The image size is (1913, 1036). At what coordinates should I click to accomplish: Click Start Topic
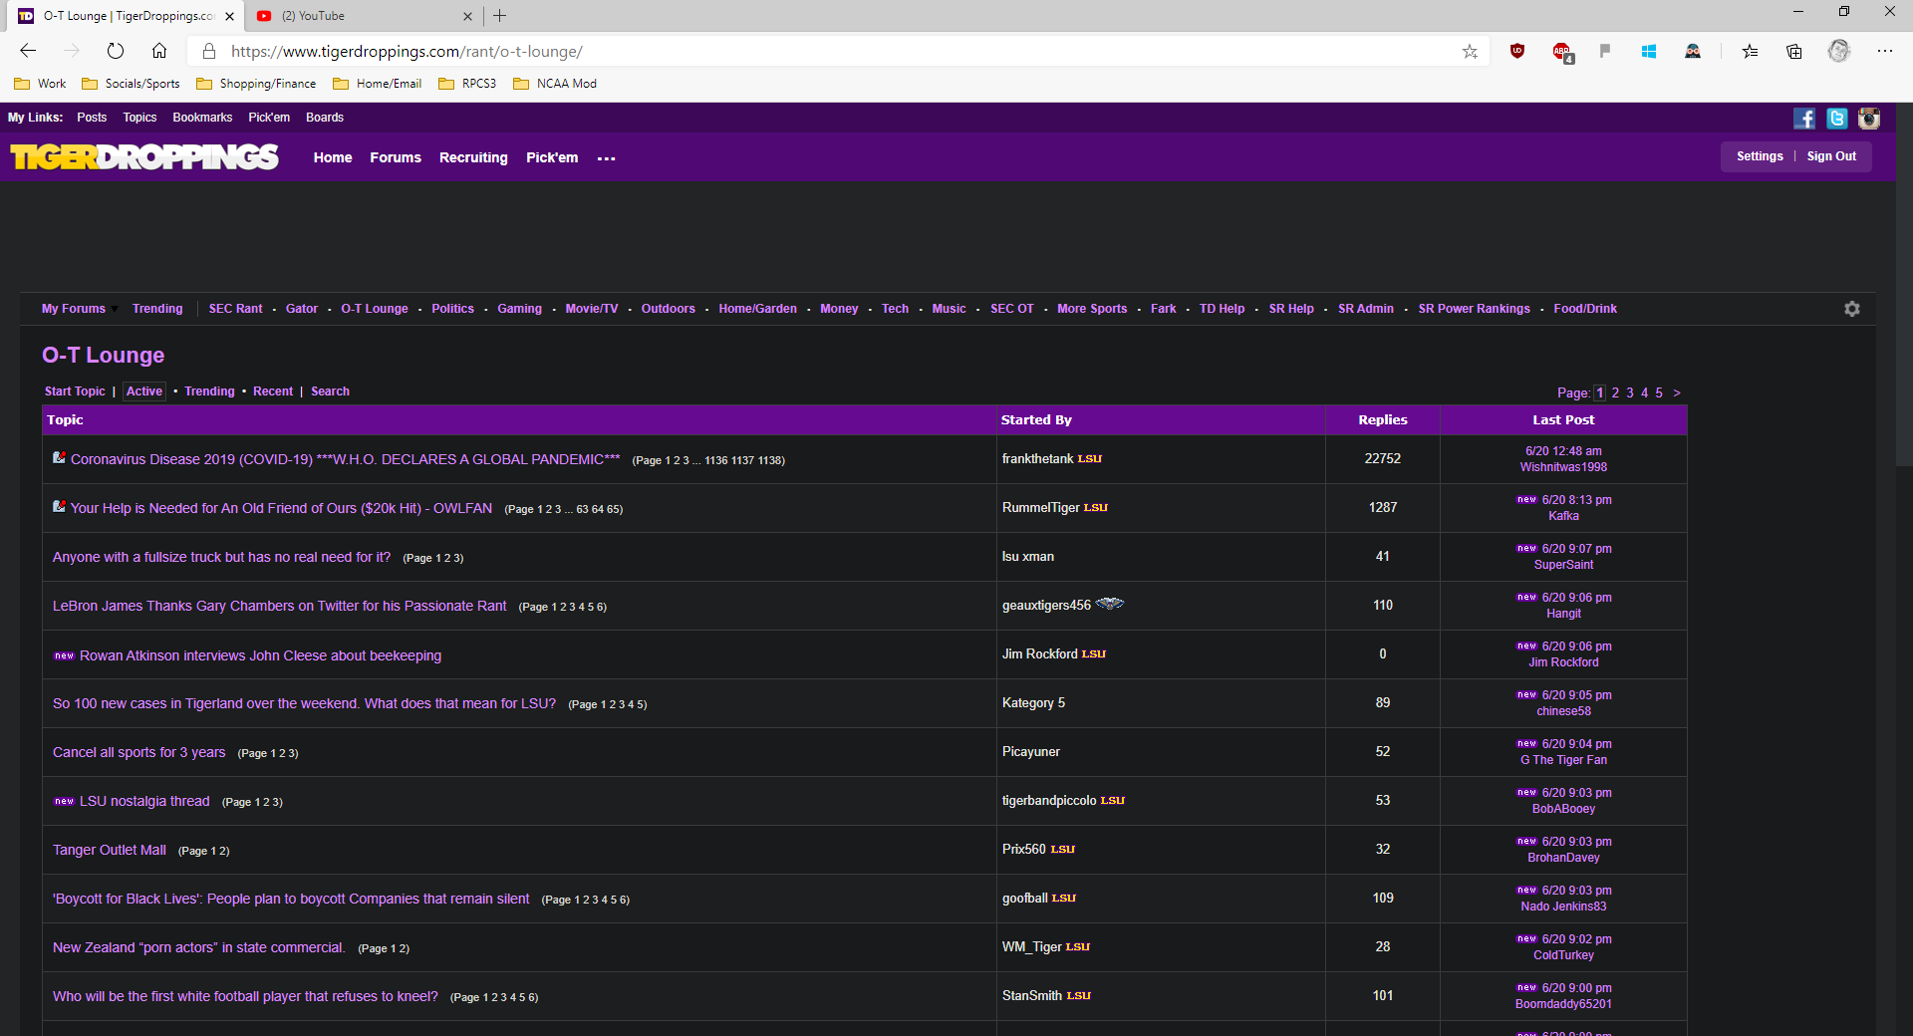75,391
